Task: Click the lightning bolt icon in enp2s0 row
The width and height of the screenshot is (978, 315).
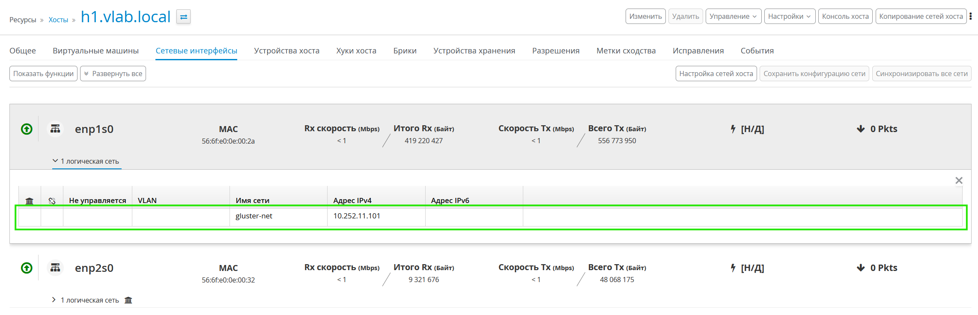Action: point(733,268)
